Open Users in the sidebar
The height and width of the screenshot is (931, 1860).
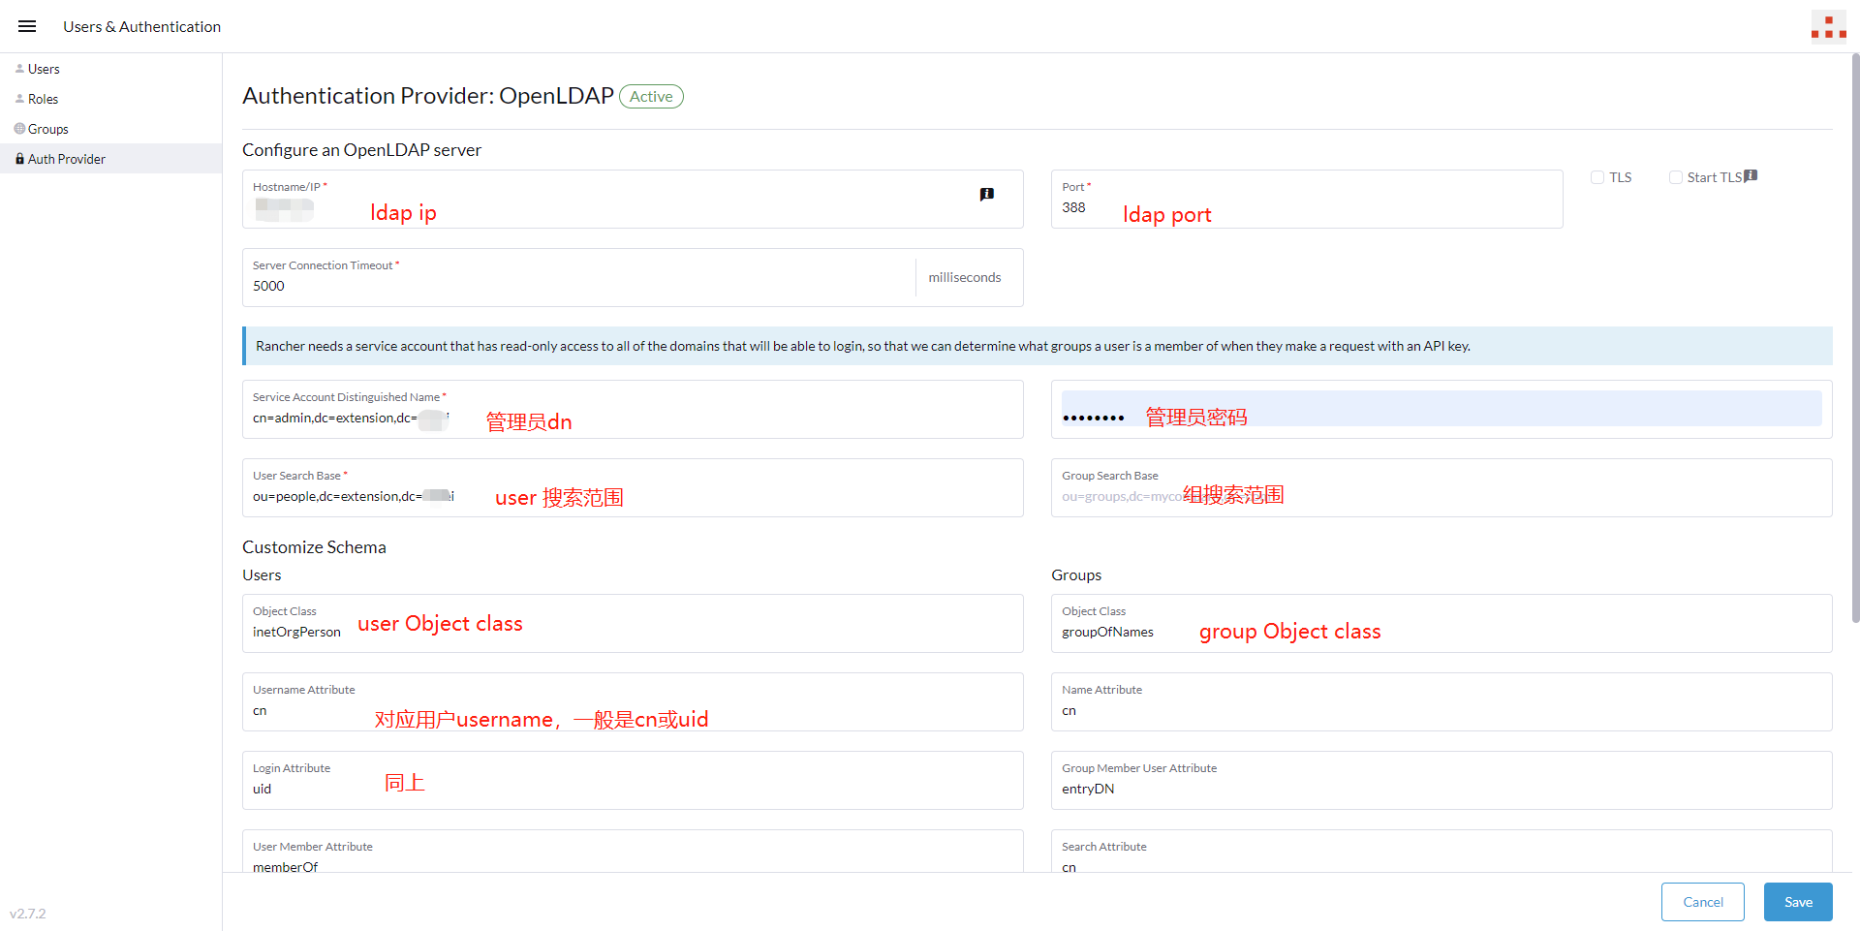110,69
